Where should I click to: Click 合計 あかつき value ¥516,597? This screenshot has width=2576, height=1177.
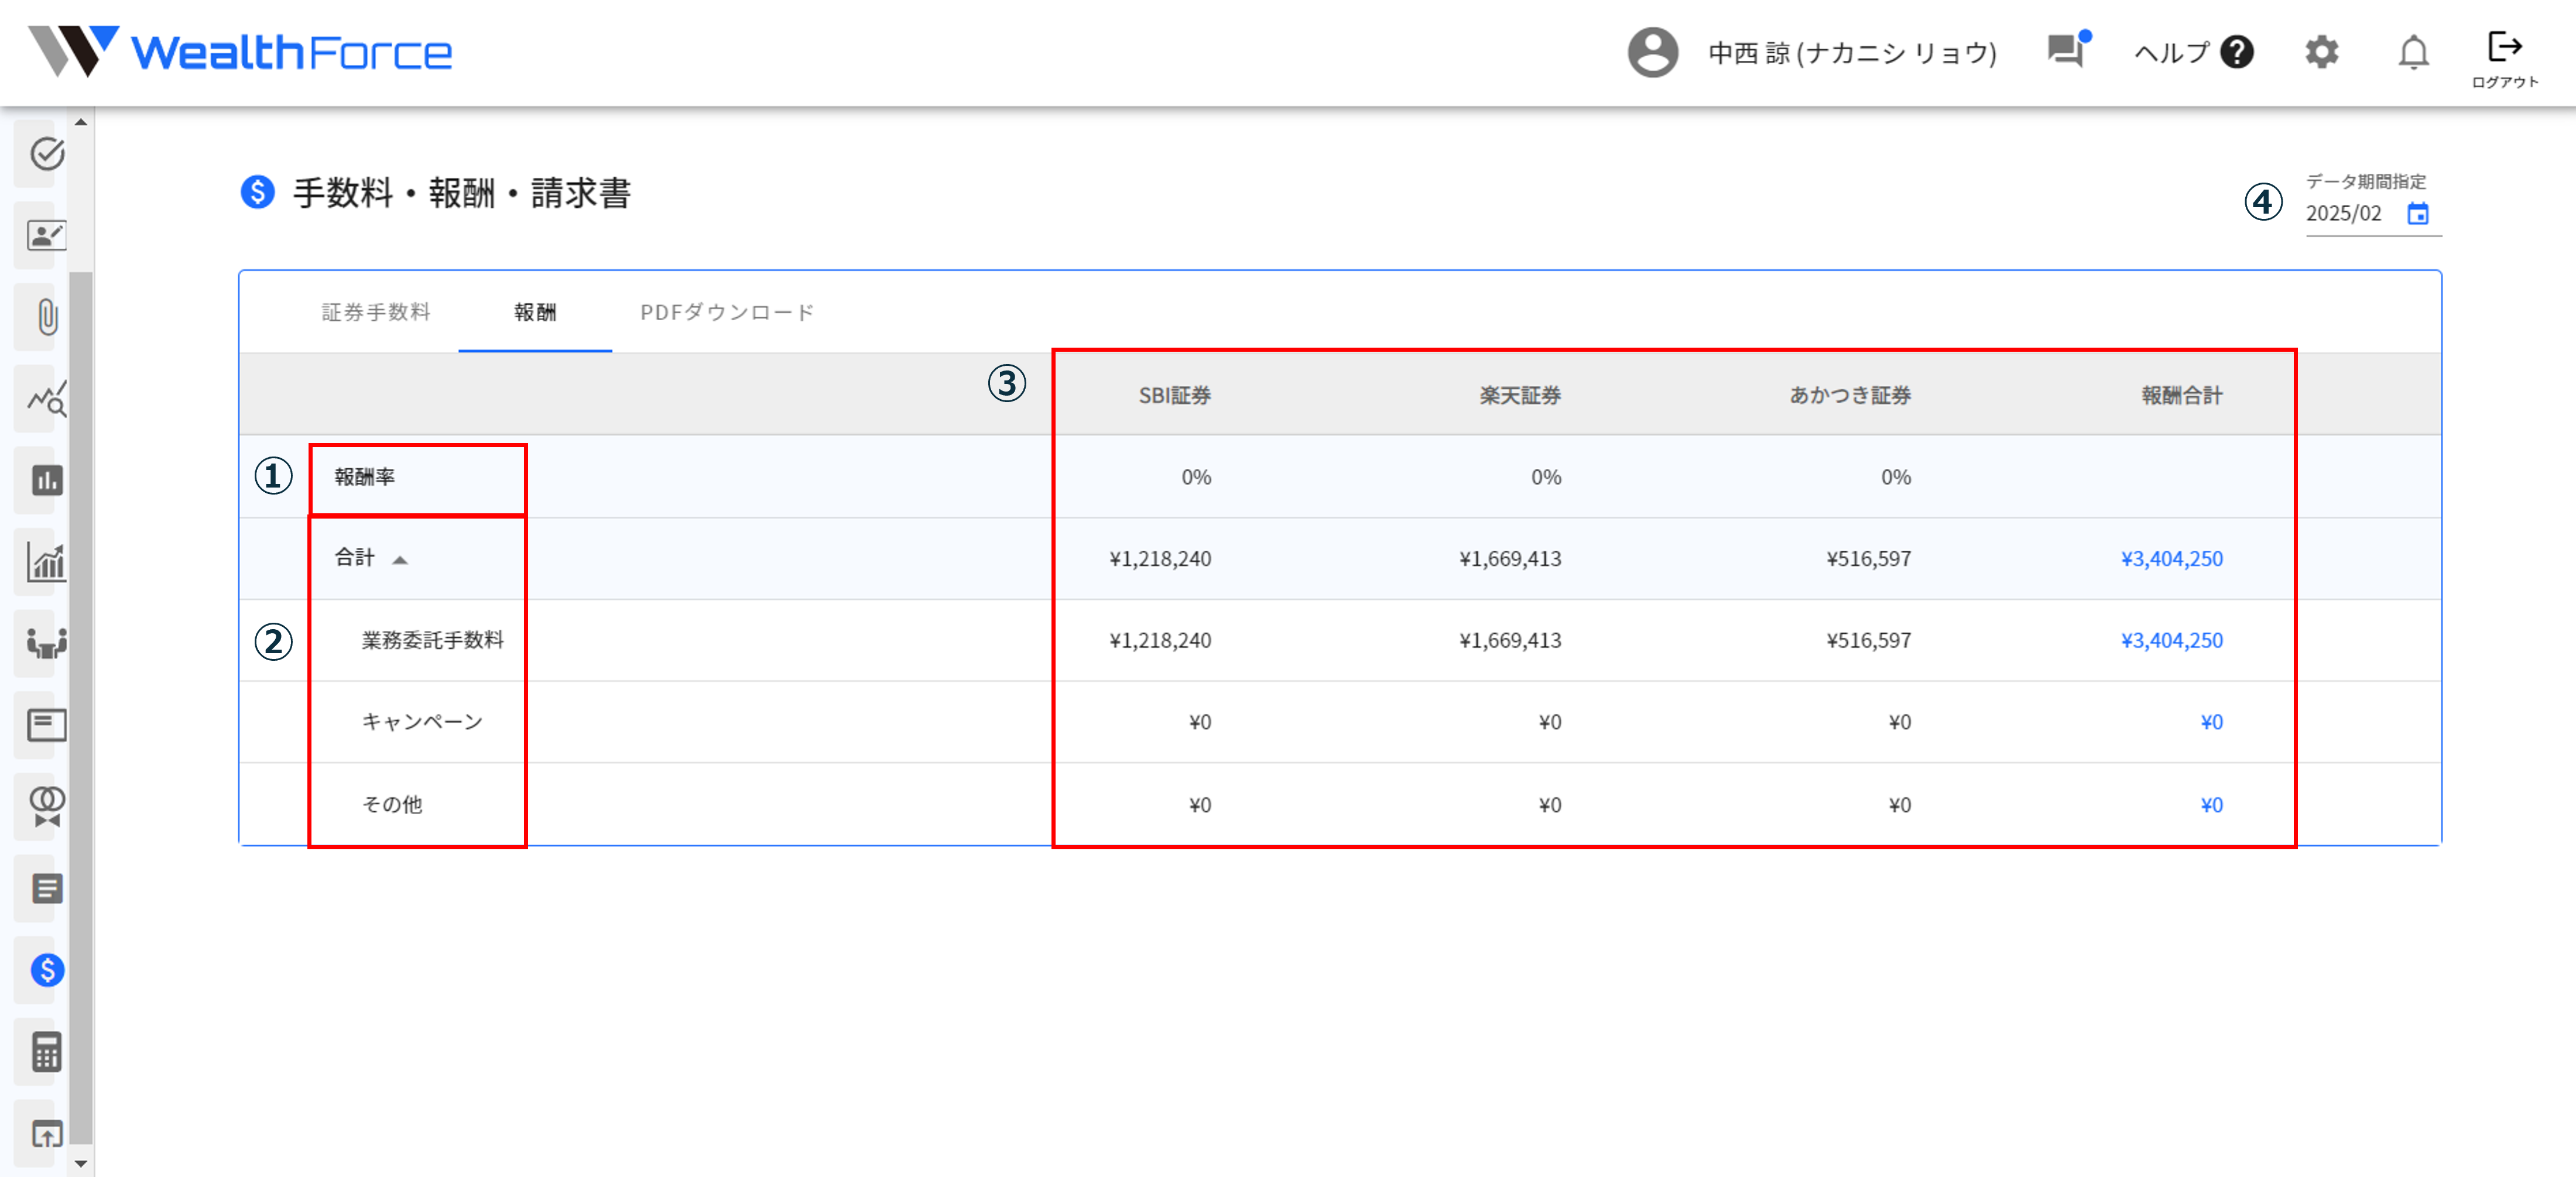[x=1868, y=559]
